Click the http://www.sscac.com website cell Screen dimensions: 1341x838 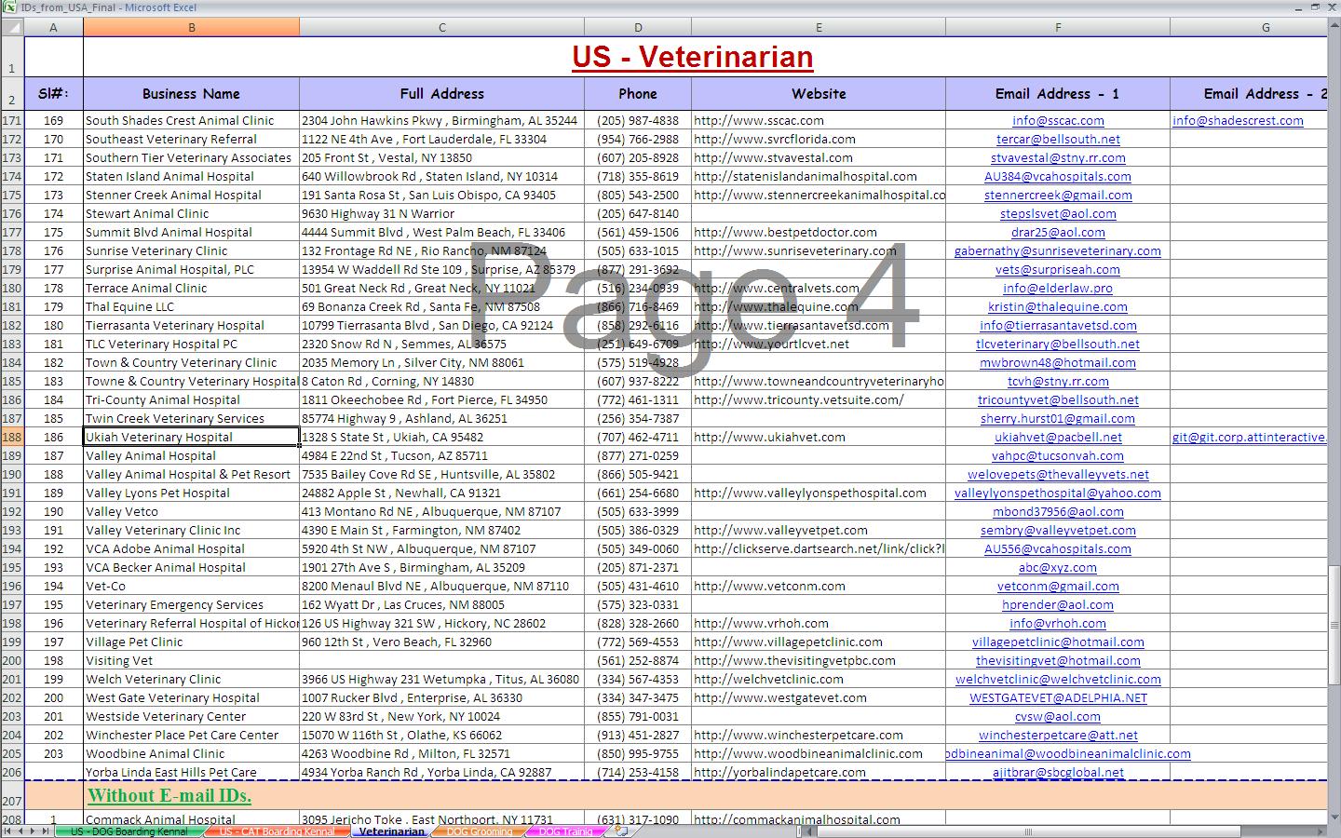point(819,120)
